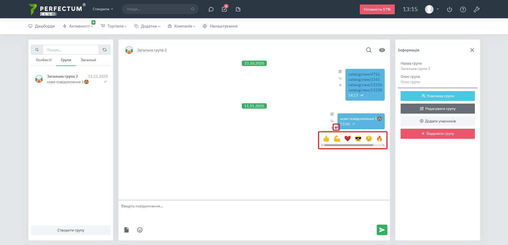The height and width of the screenshot is (245, 508).
Task: Open the emoji picker below message input
Action: click(140, 230)
